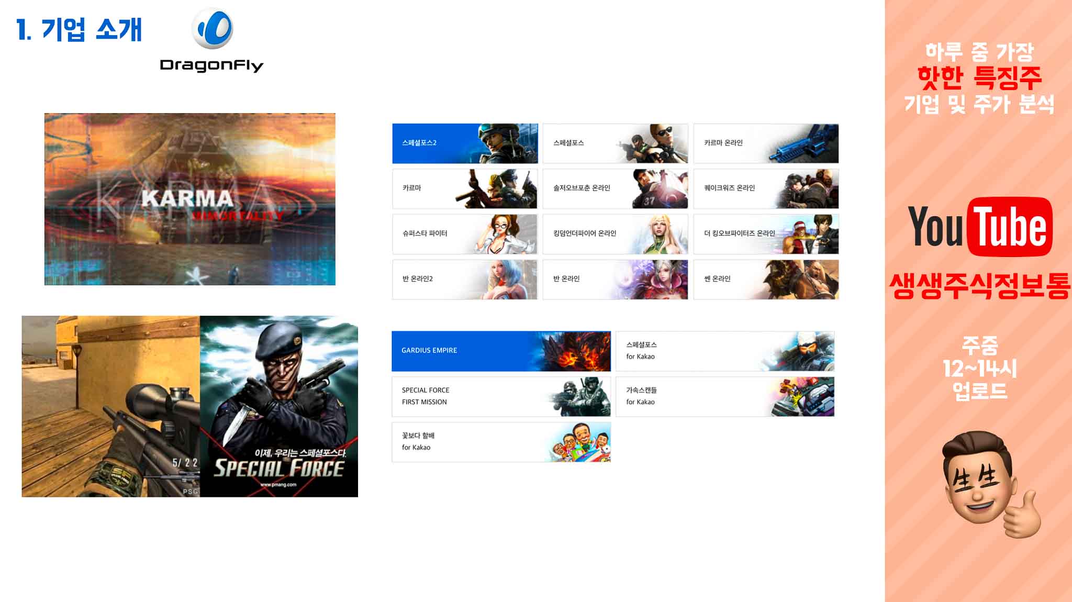Select the 더 킹오브파이터즈 온라인 tile
1072x602 pixels.
pyautogui.click(x=766, y=234)
